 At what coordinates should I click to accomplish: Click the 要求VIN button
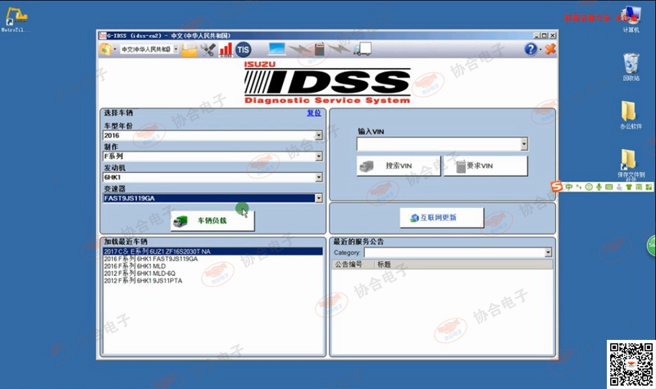(485, 166)
